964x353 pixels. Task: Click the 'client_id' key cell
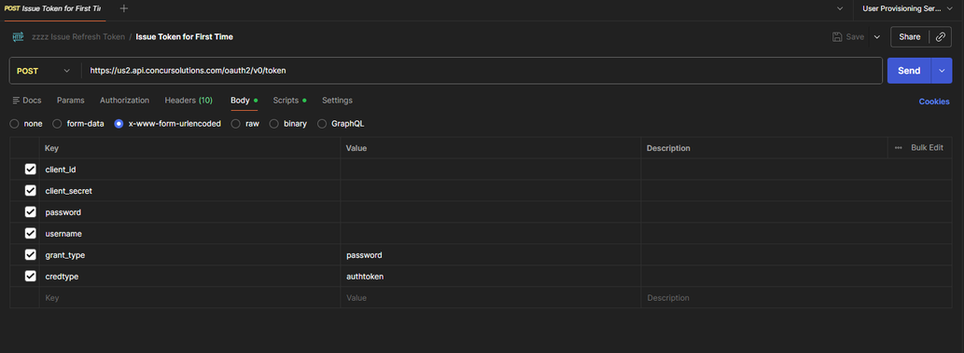coord(190,169)
